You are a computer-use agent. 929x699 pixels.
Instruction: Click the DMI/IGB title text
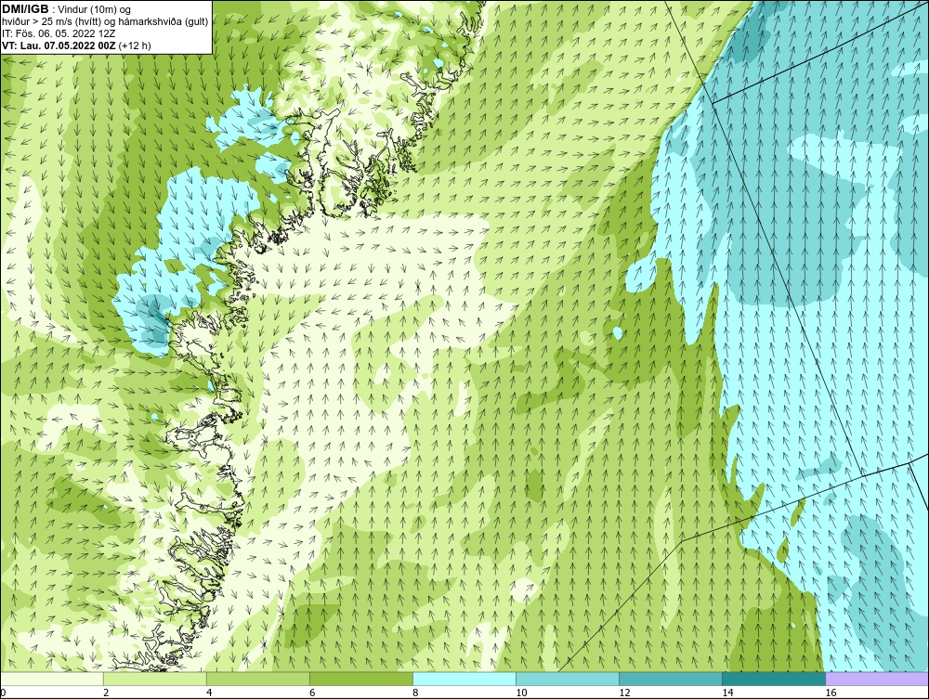[x=25, y=9]
